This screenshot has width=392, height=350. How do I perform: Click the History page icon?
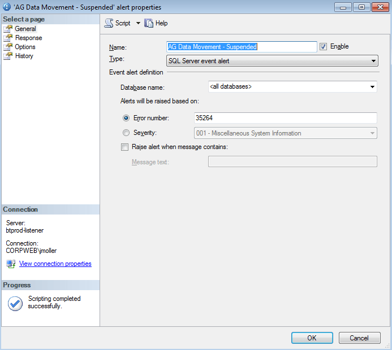pyautogui.click(x=8, y=56)
